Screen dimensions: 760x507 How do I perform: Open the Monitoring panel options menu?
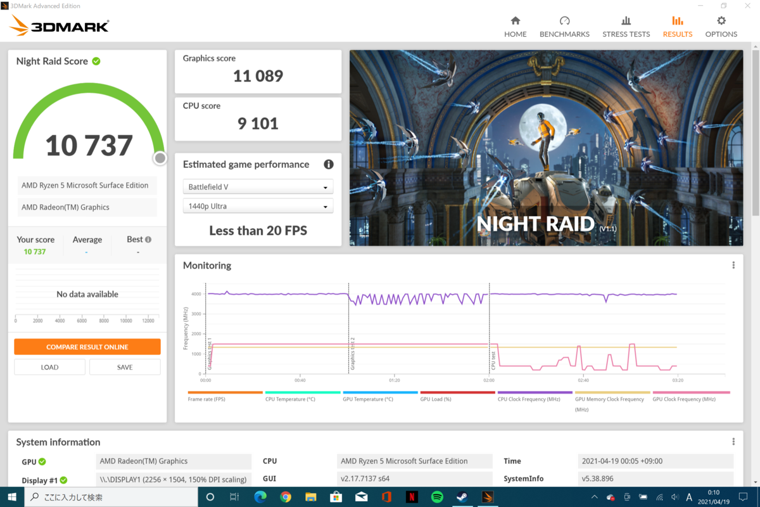pyautogui.click(x=733, y=266)
